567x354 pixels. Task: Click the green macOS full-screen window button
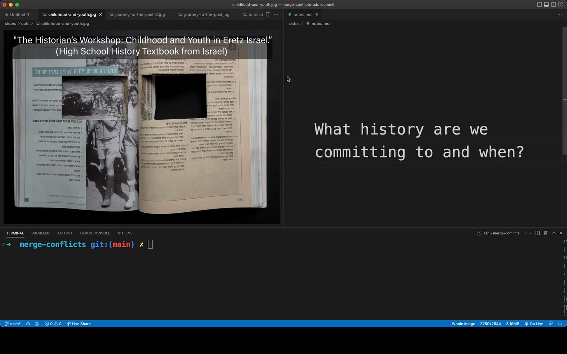pyautogui.click(x=17, y=5)
